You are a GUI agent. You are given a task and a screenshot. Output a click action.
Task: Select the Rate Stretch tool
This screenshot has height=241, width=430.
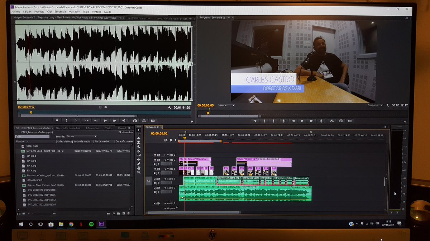(139, 147)
